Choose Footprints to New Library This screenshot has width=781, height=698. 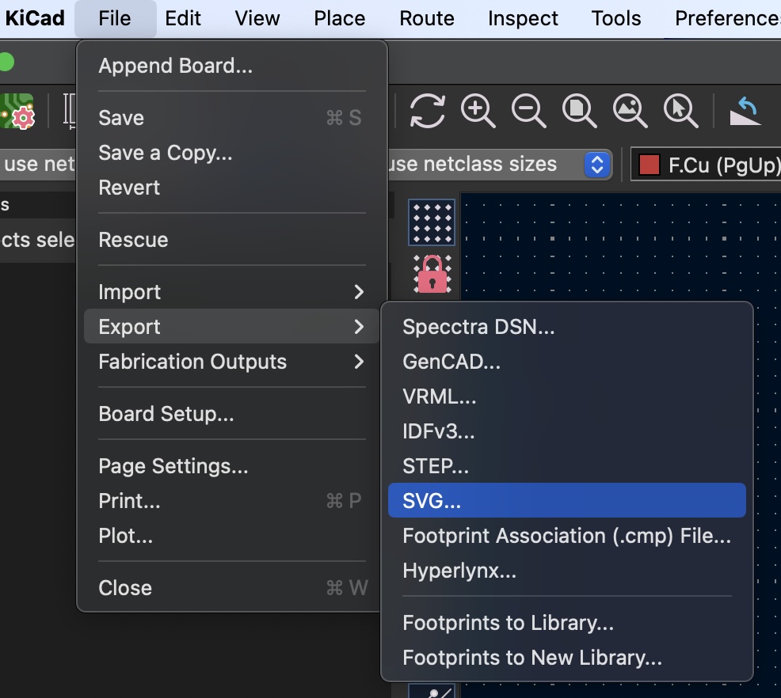click(x=567, y=658)
